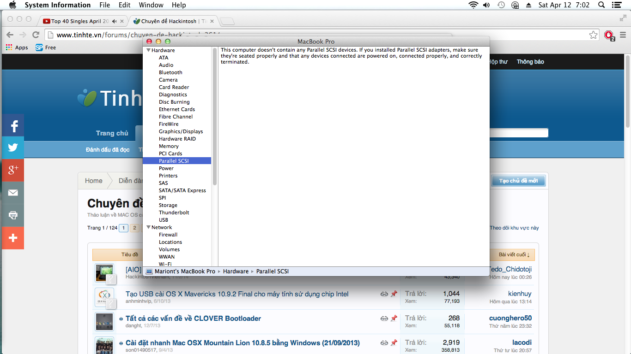The image size is (631, 354).
Task: Click the Chrome page vertical scrollbar
Action: point(627,92)
